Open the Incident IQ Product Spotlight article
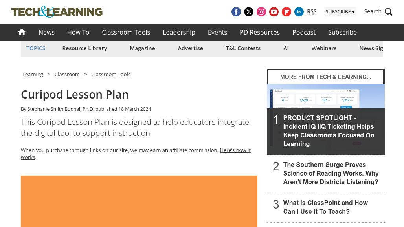Viewport: 404px width, 227px height. pyautogui.click(x=329, y=131)
